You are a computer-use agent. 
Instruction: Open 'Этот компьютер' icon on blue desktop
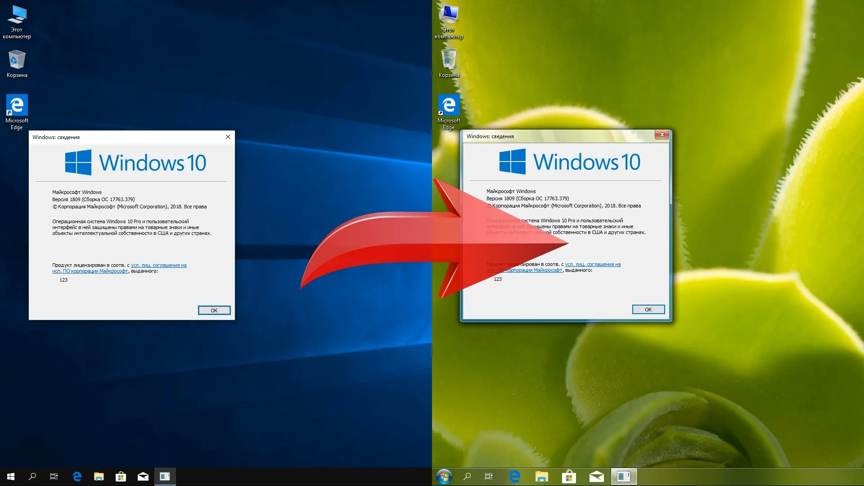pos(17,22)
